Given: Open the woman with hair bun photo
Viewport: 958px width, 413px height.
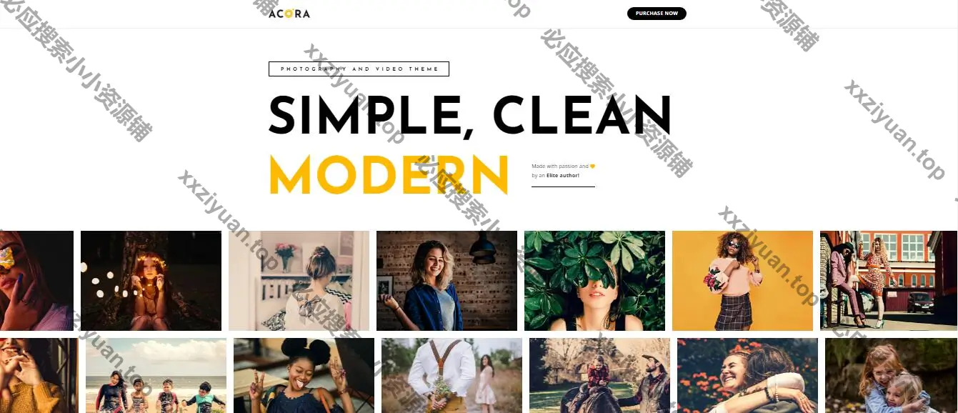Looking at the screenshot, I should tap(299, 281).
